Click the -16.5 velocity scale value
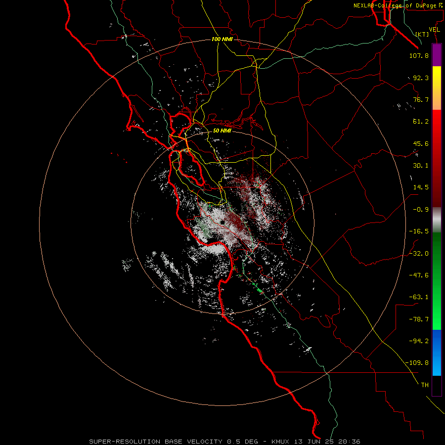 (x=419, y=231)
